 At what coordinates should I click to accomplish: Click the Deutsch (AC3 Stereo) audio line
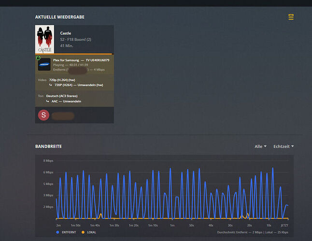point(62,96)
